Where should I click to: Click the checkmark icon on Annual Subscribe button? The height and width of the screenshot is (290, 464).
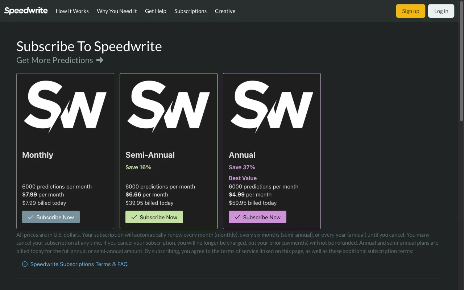pyautogui.click(x=237, y=217)
